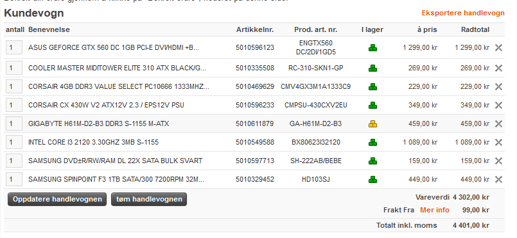Click quantity box for Corsair 4GB DDR3
The height and width of the screenshot is (238, 517).
click(x=14, y=86)
